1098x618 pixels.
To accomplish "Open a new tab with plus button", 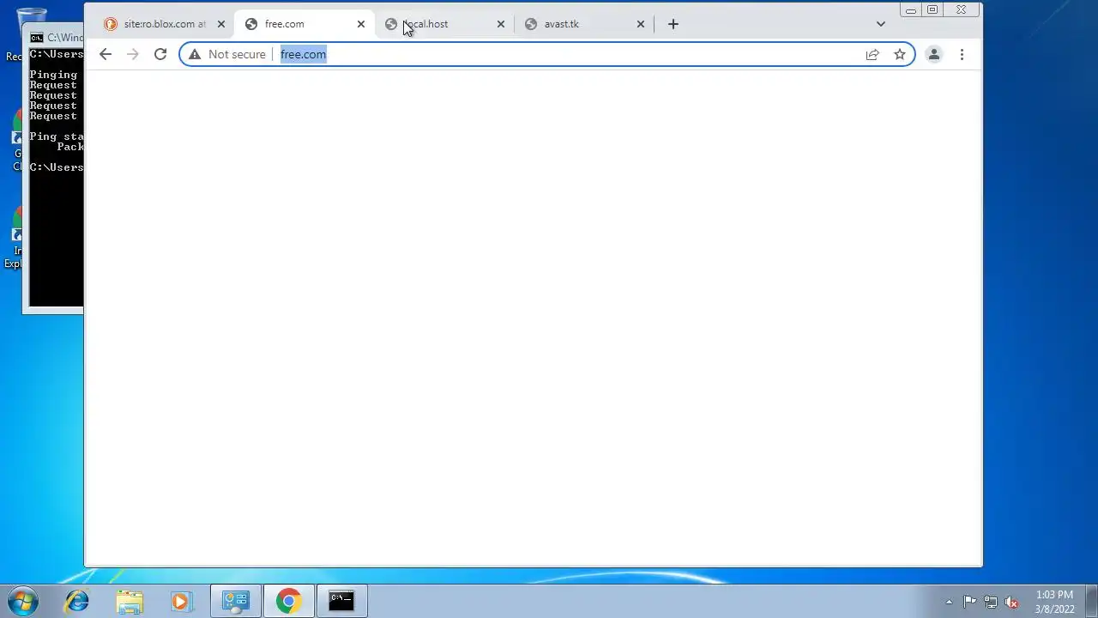I will pyautogui.click(x=673, y=24).
